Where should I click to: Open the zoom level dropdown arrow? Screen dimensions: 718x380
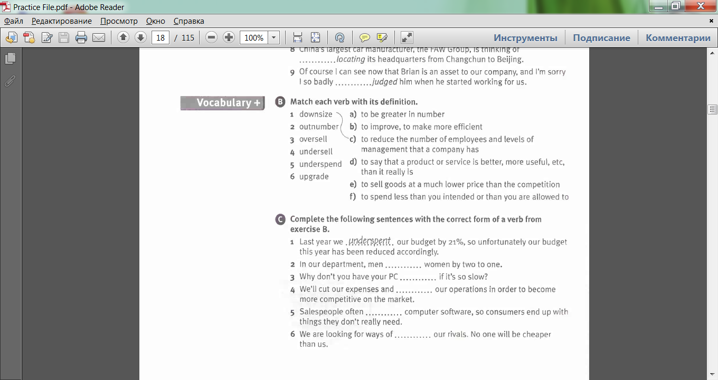click(273, 37)
